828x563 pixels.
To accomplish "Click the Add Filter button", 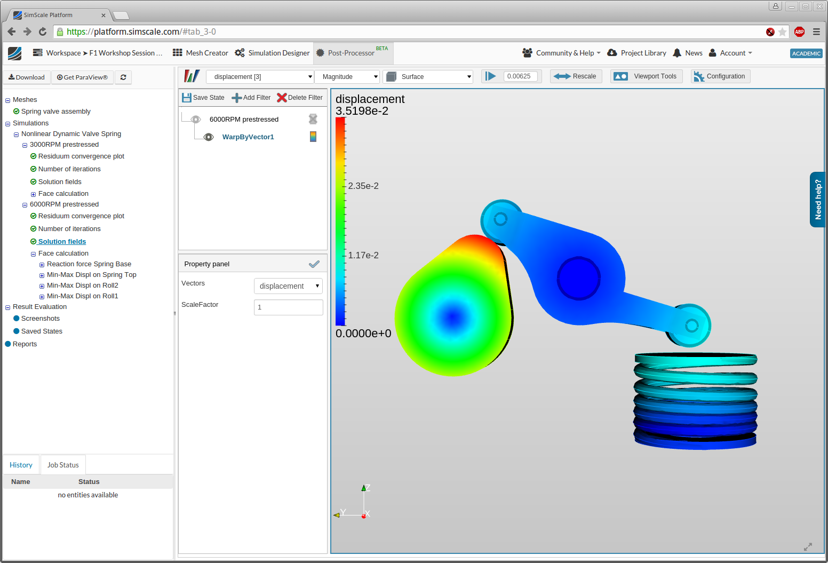I will coord(251,98).
